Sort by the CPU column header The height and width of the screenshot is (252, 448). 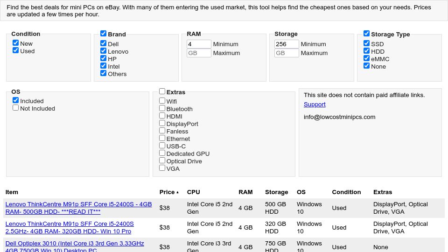pos(193,192)
